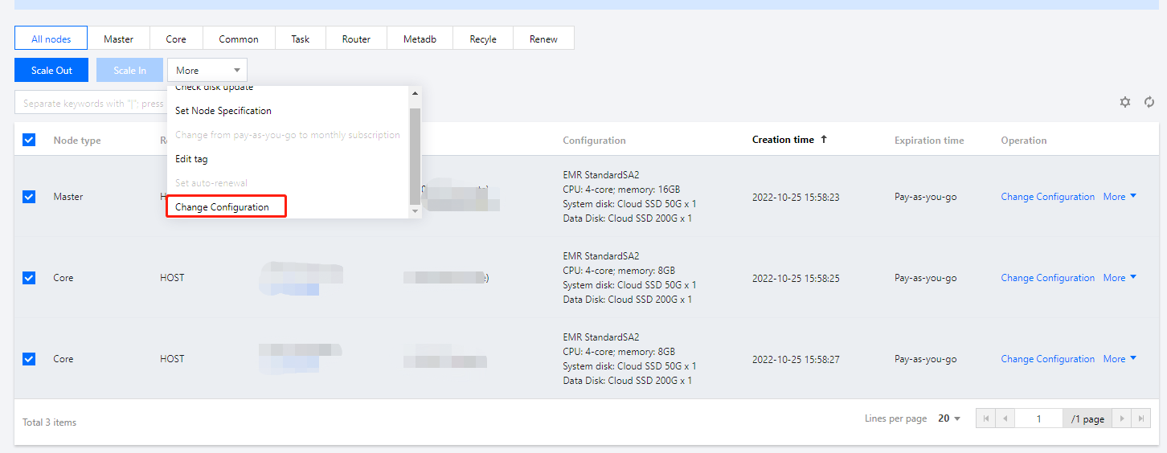Uncheck the Master node row checkbox
Viewport: 1167px width, 453px height.
(29, 197)
